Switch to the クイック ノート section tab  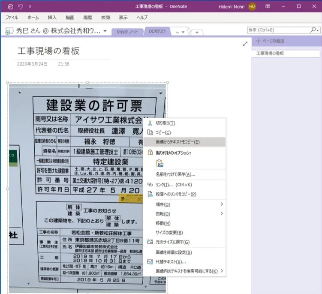[127, 32]
